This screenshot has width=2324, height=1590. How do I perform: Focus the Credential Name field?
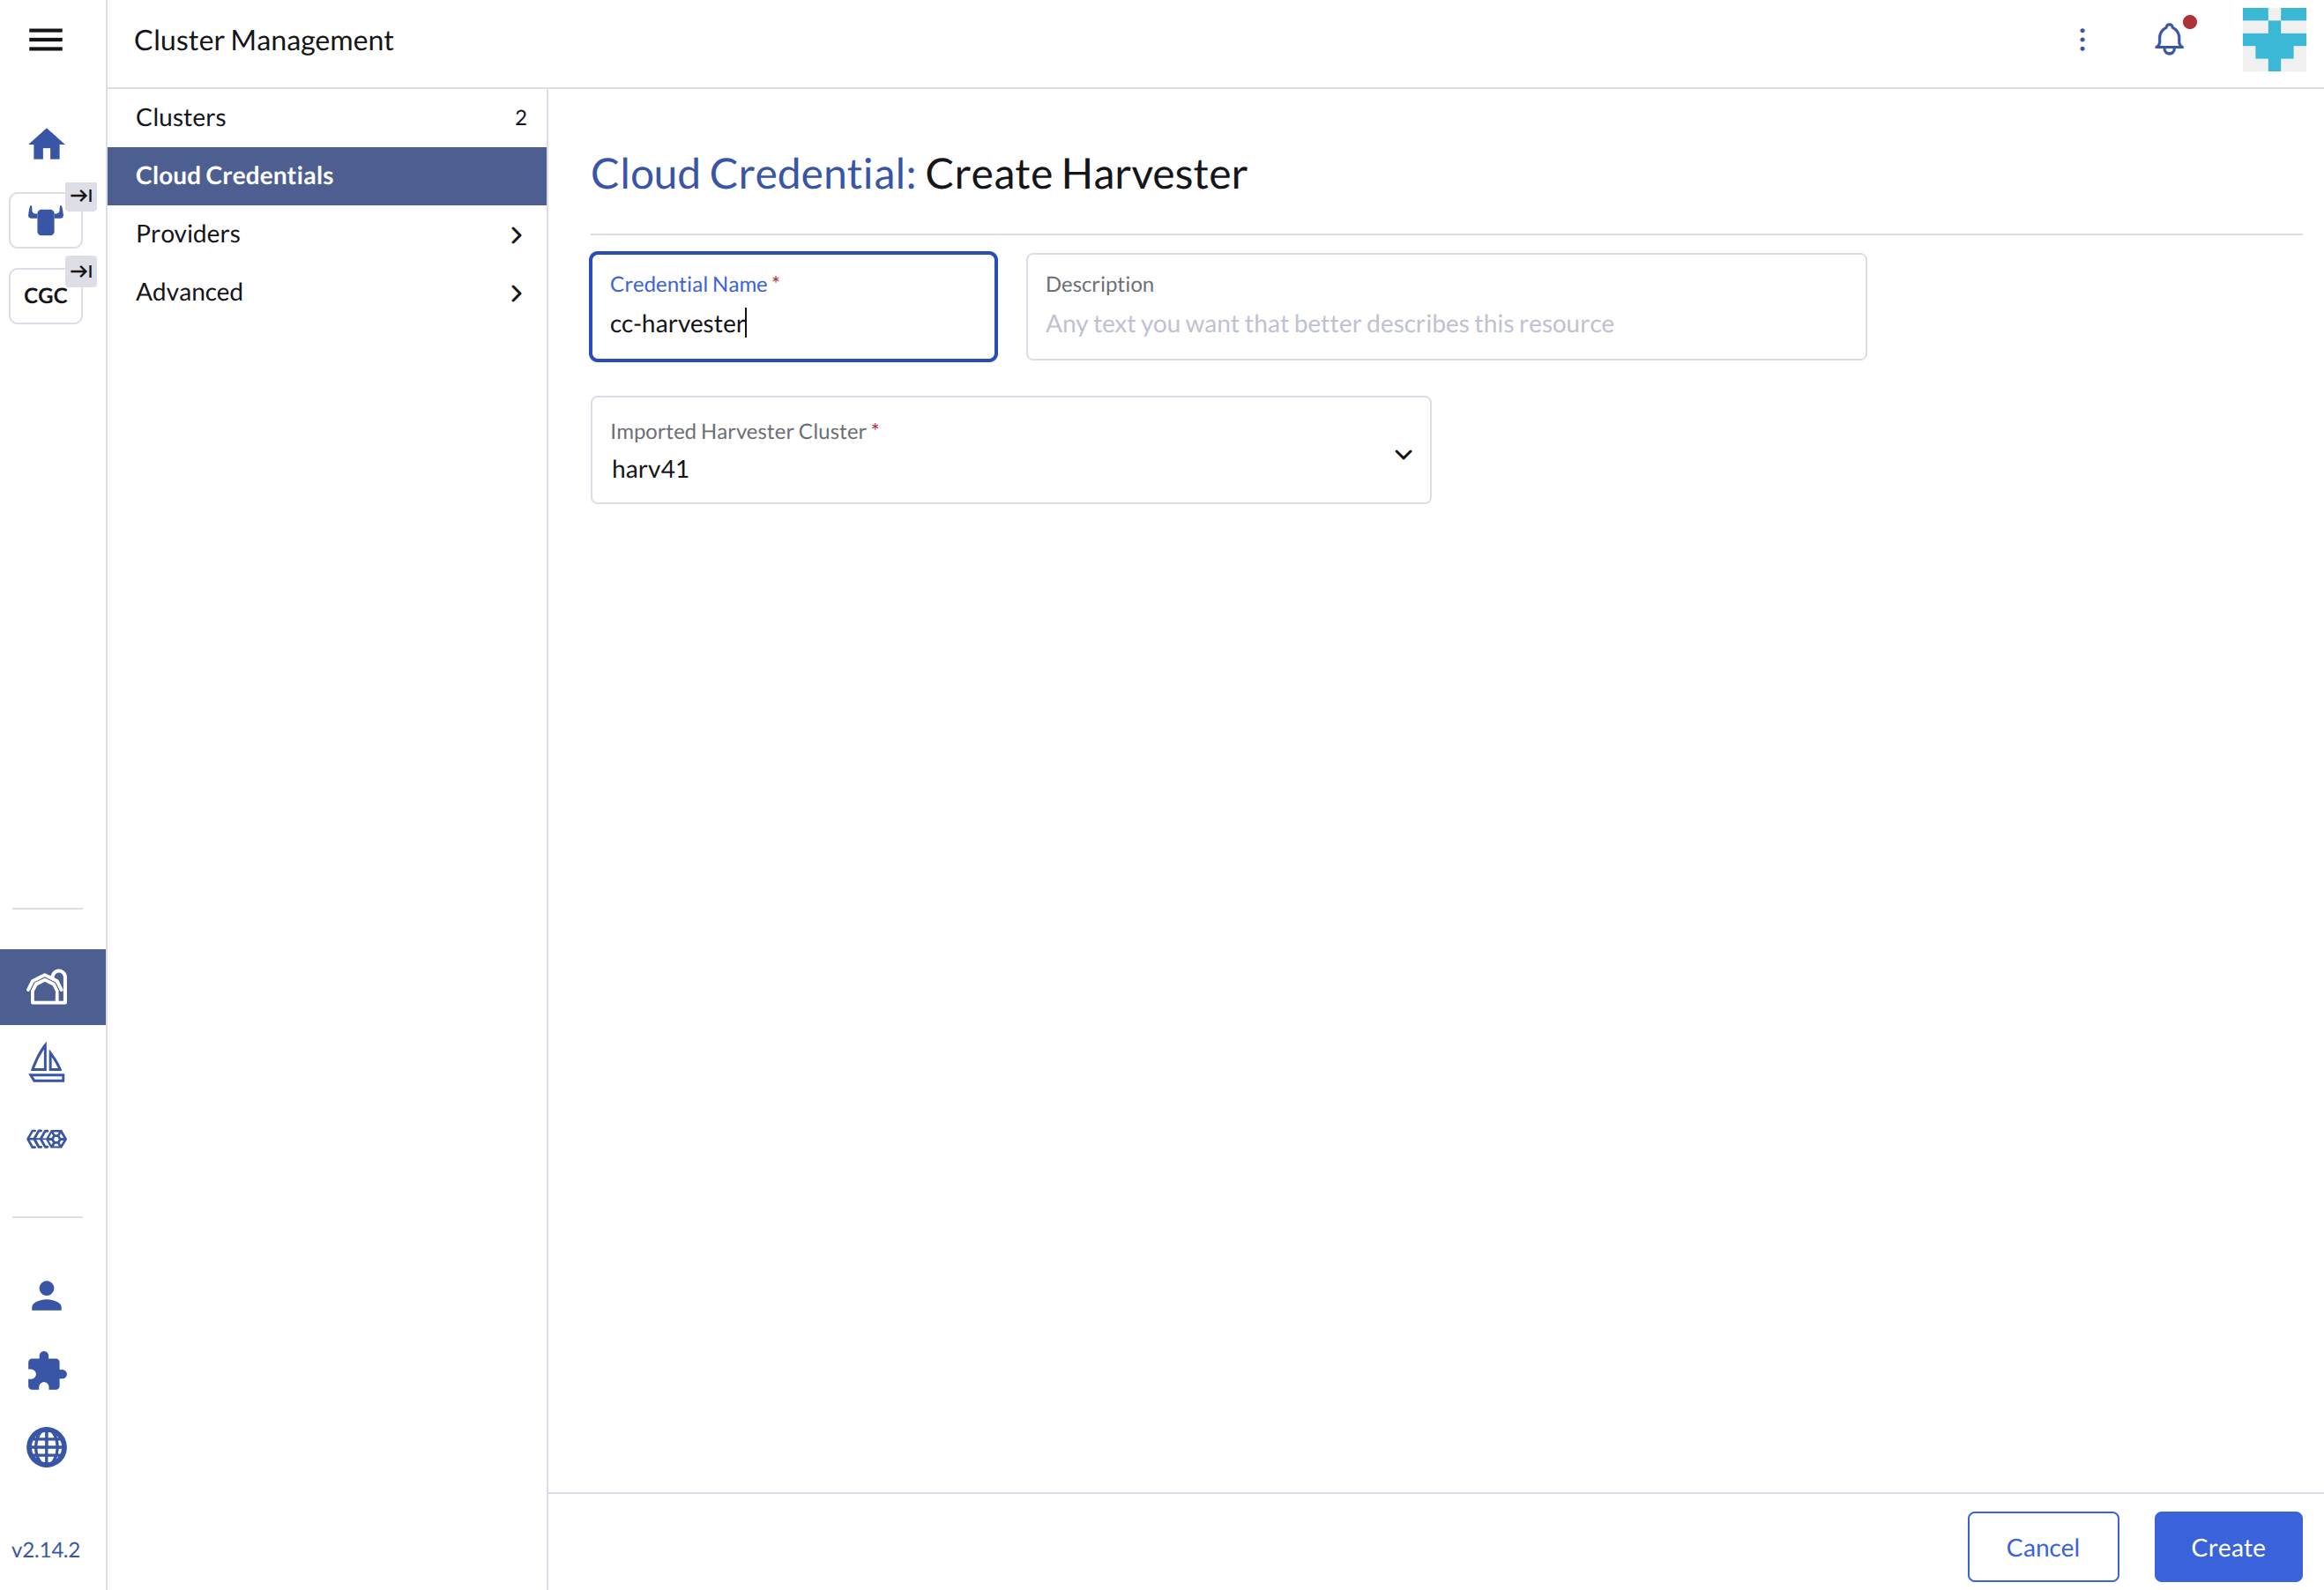[793, 307]
